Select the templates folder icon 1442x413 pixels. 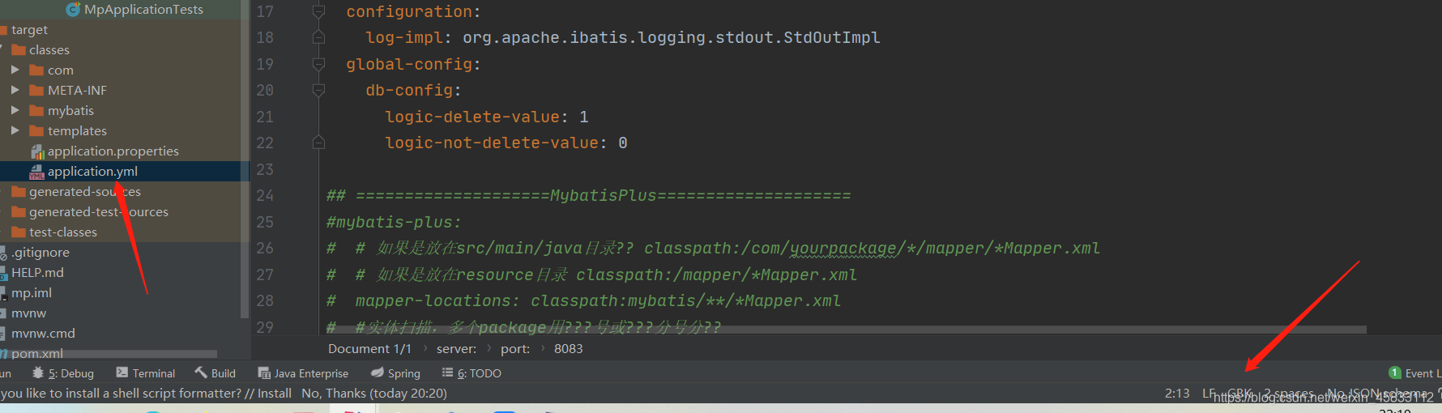click(36, 130)
